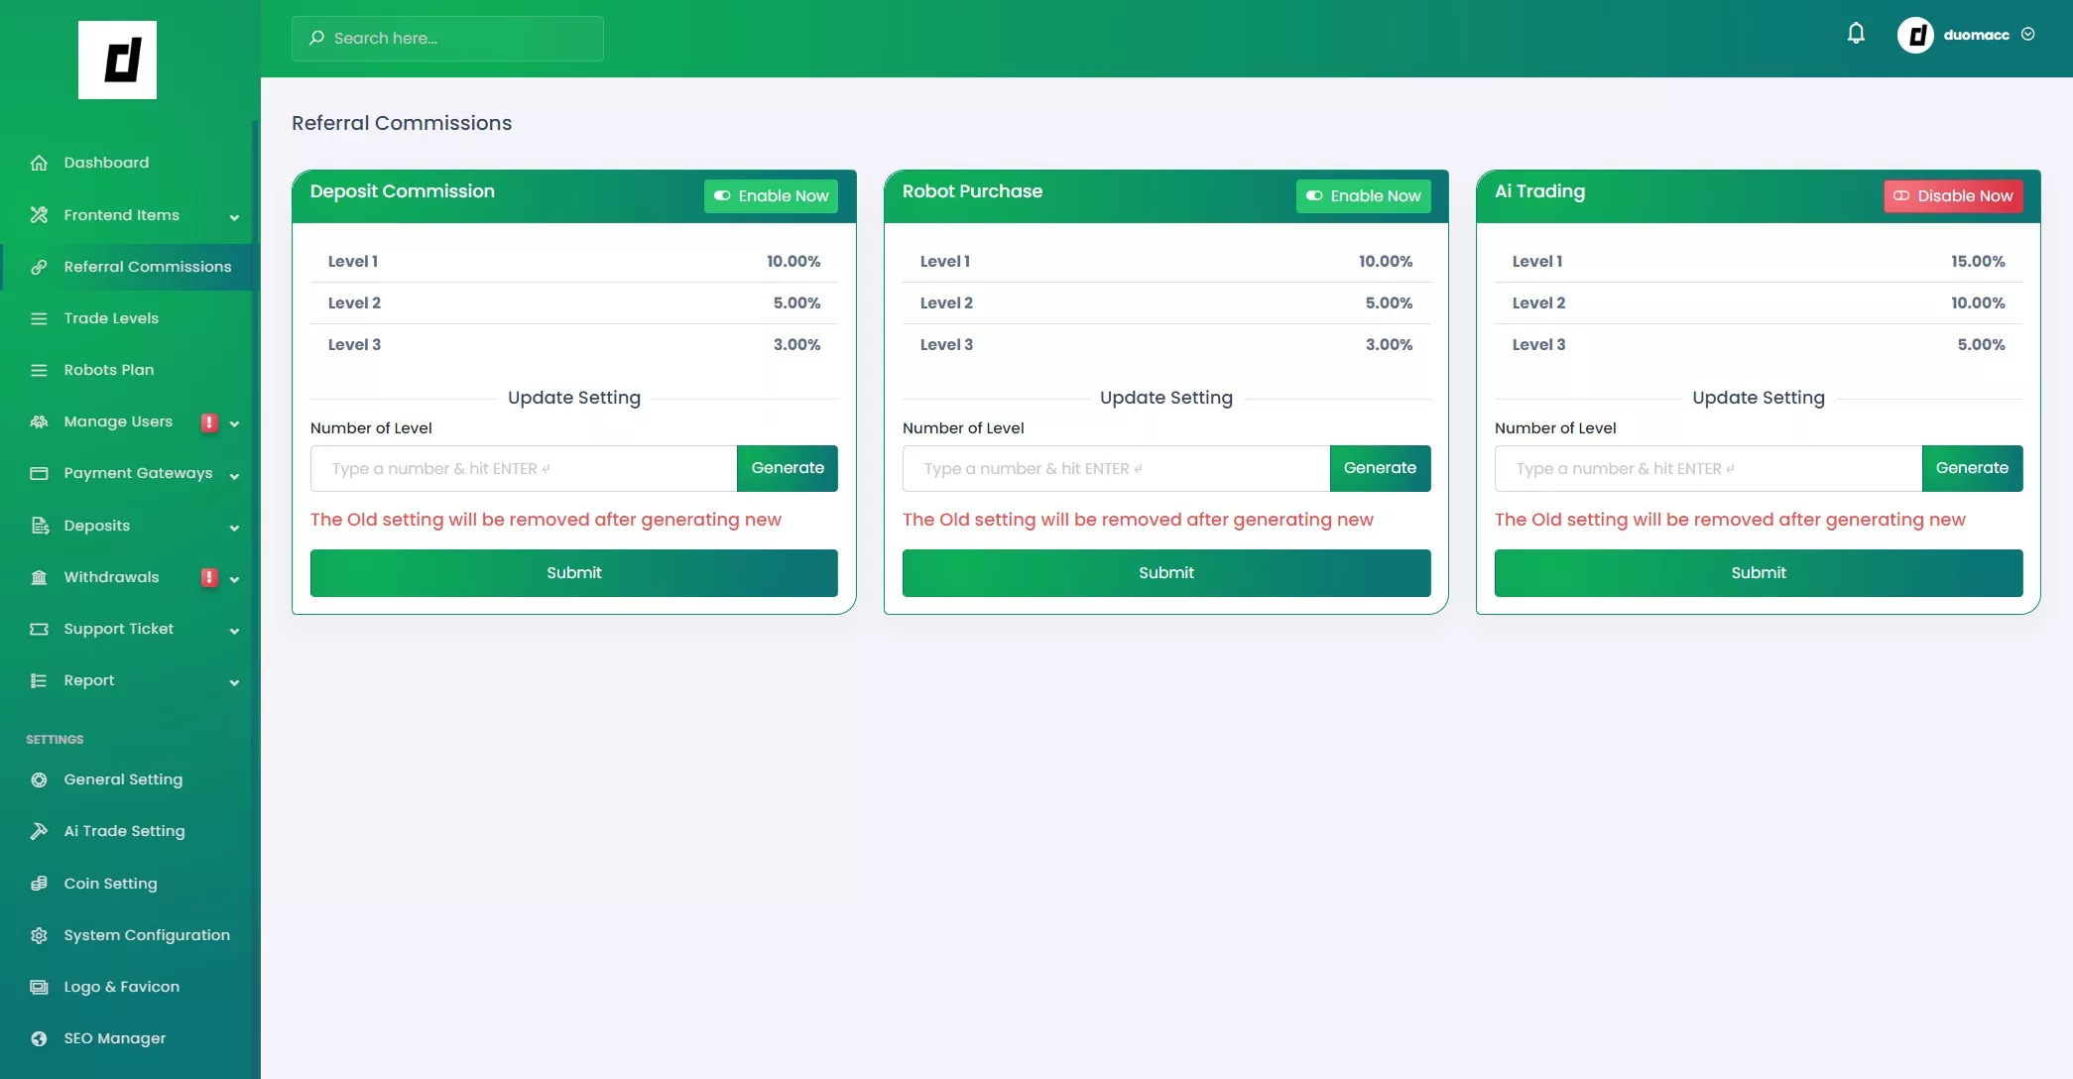
Task: Open Trade Levels menu item
Action: pos(111,318)
